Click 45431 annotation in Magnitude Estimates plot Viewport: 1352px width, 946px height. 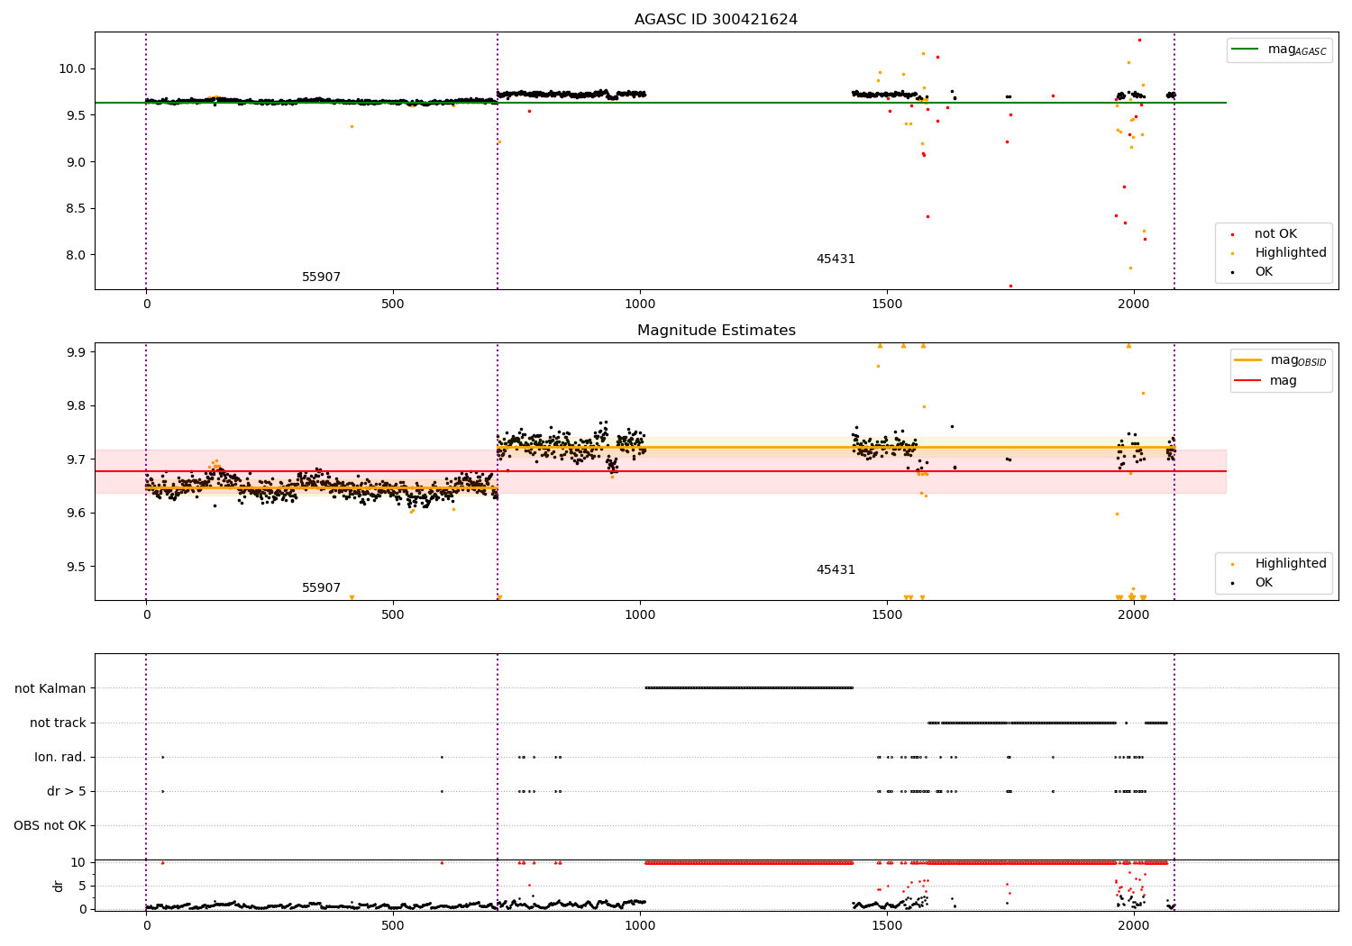(x=836, y=570)
